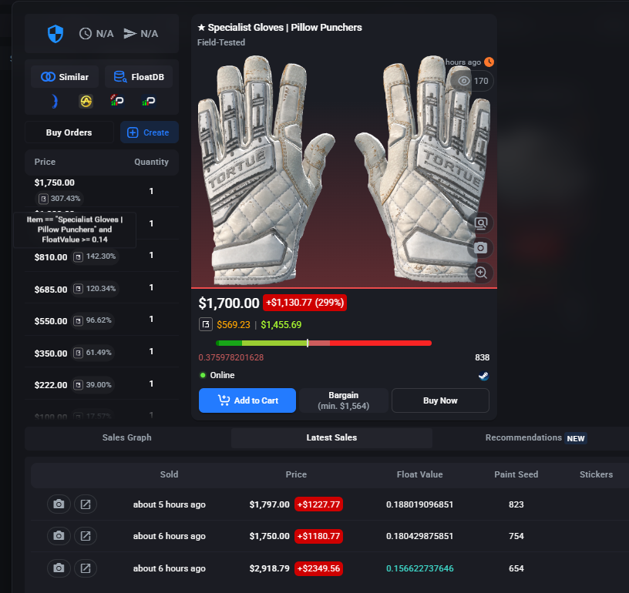The height and width of the screenshot is (593, 629).
Task: Click the Specialist Gloves | Pillow Punchers title
Action: [x=280, y=27]
